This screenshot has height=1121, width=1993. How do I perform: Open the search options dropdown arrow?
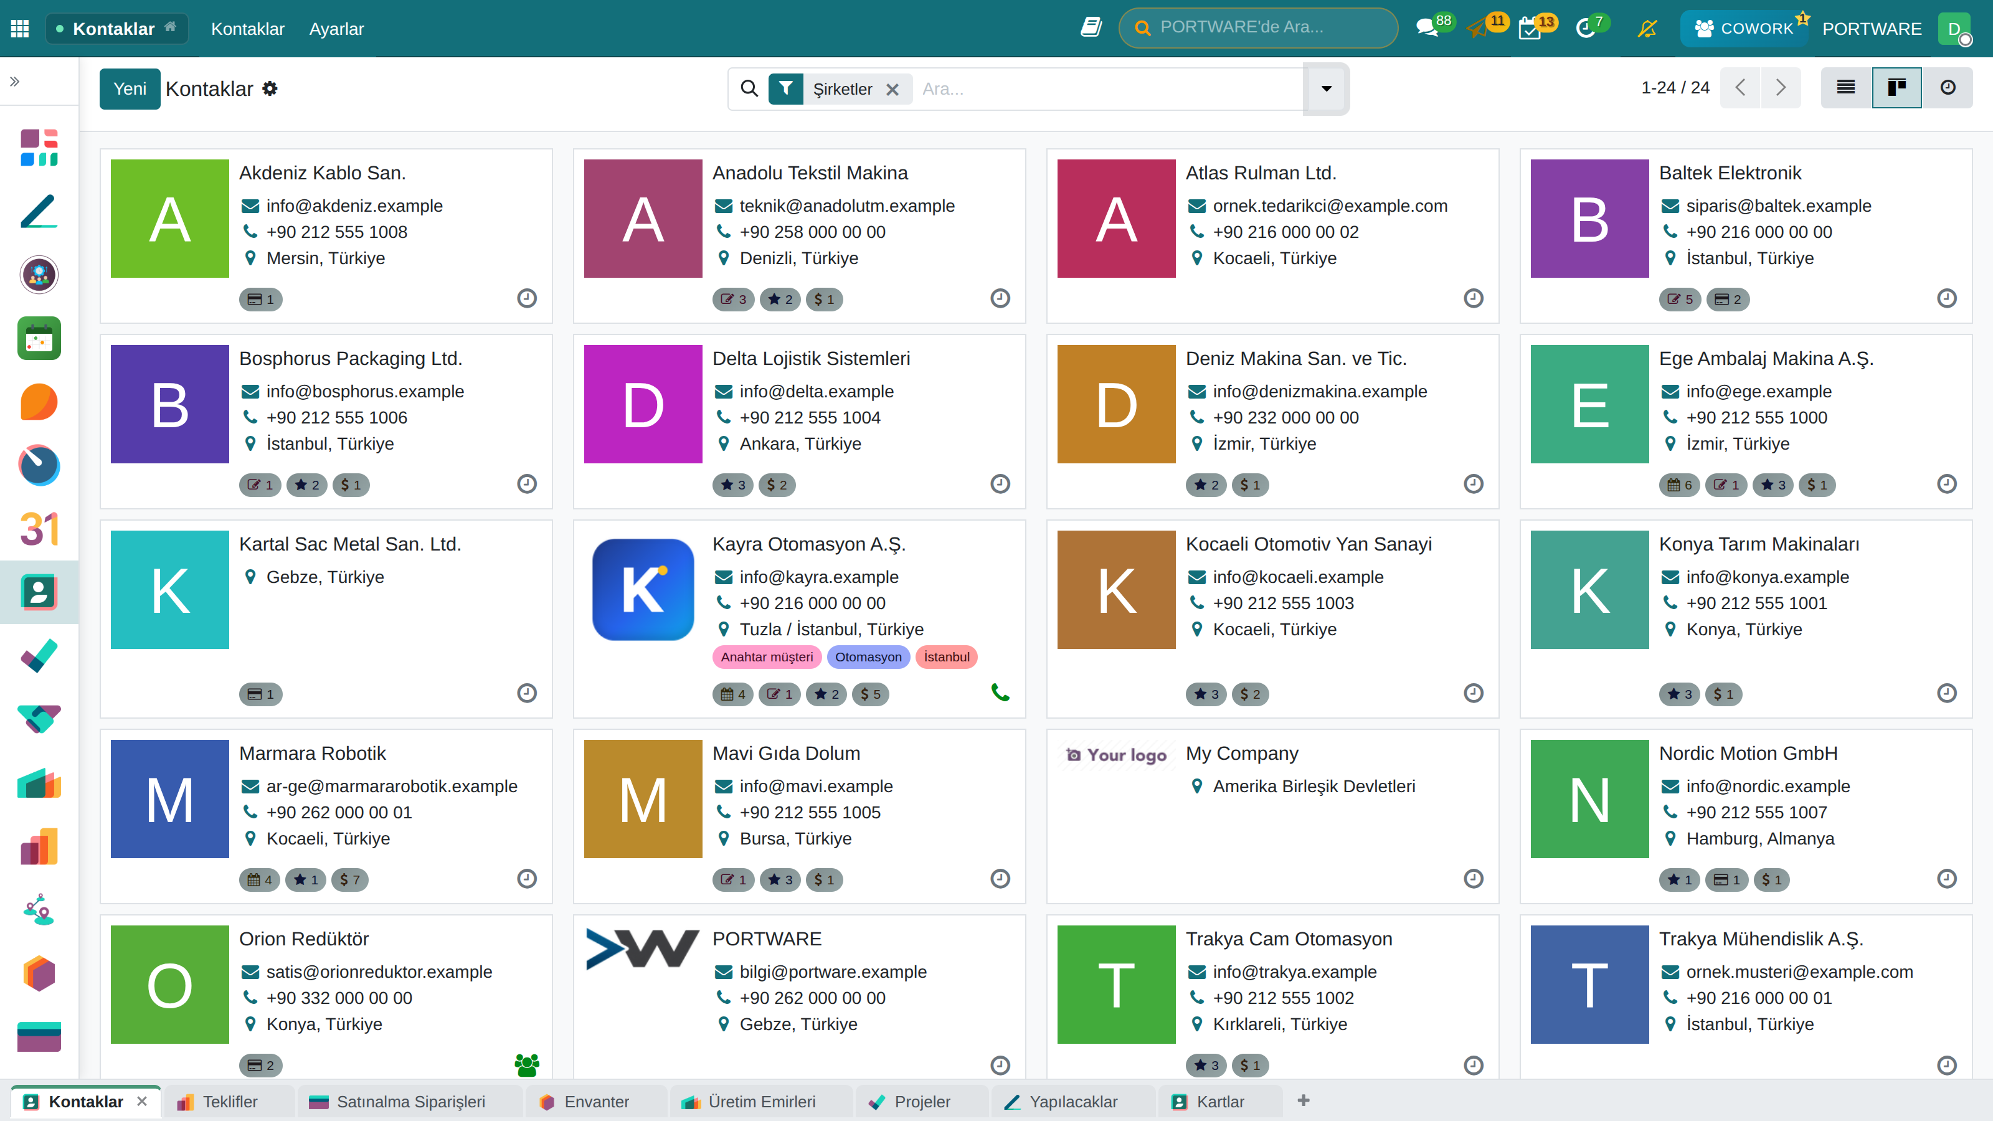(1326, 89)
